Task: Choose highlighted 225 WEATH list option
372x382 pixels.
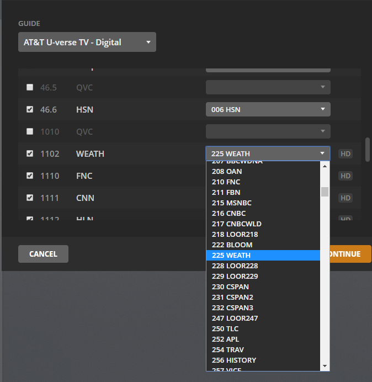Action: [x=263, y=256]
